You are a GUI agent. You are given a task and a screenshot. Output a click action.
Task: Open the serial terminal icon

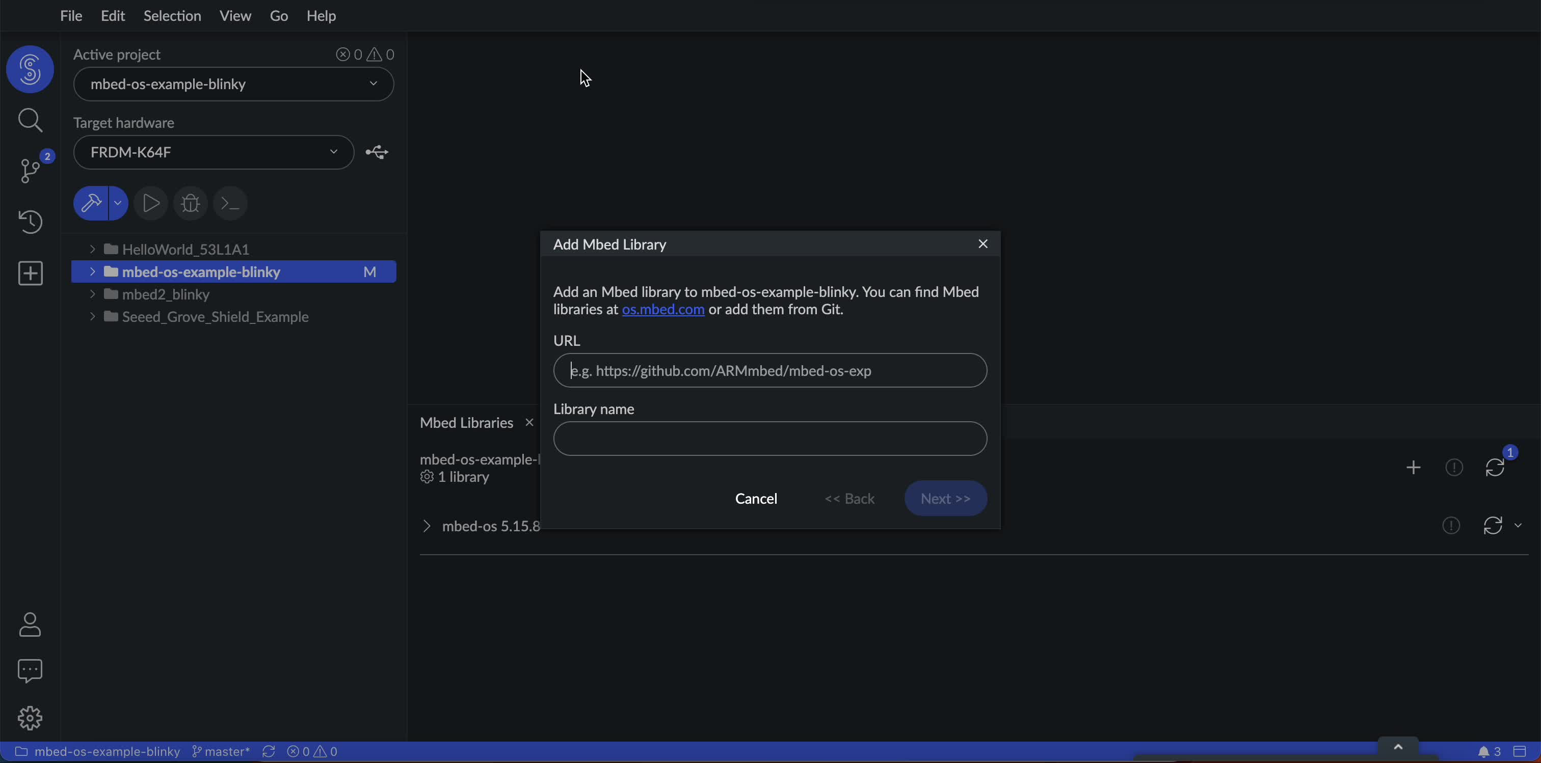tap(230, 203)
